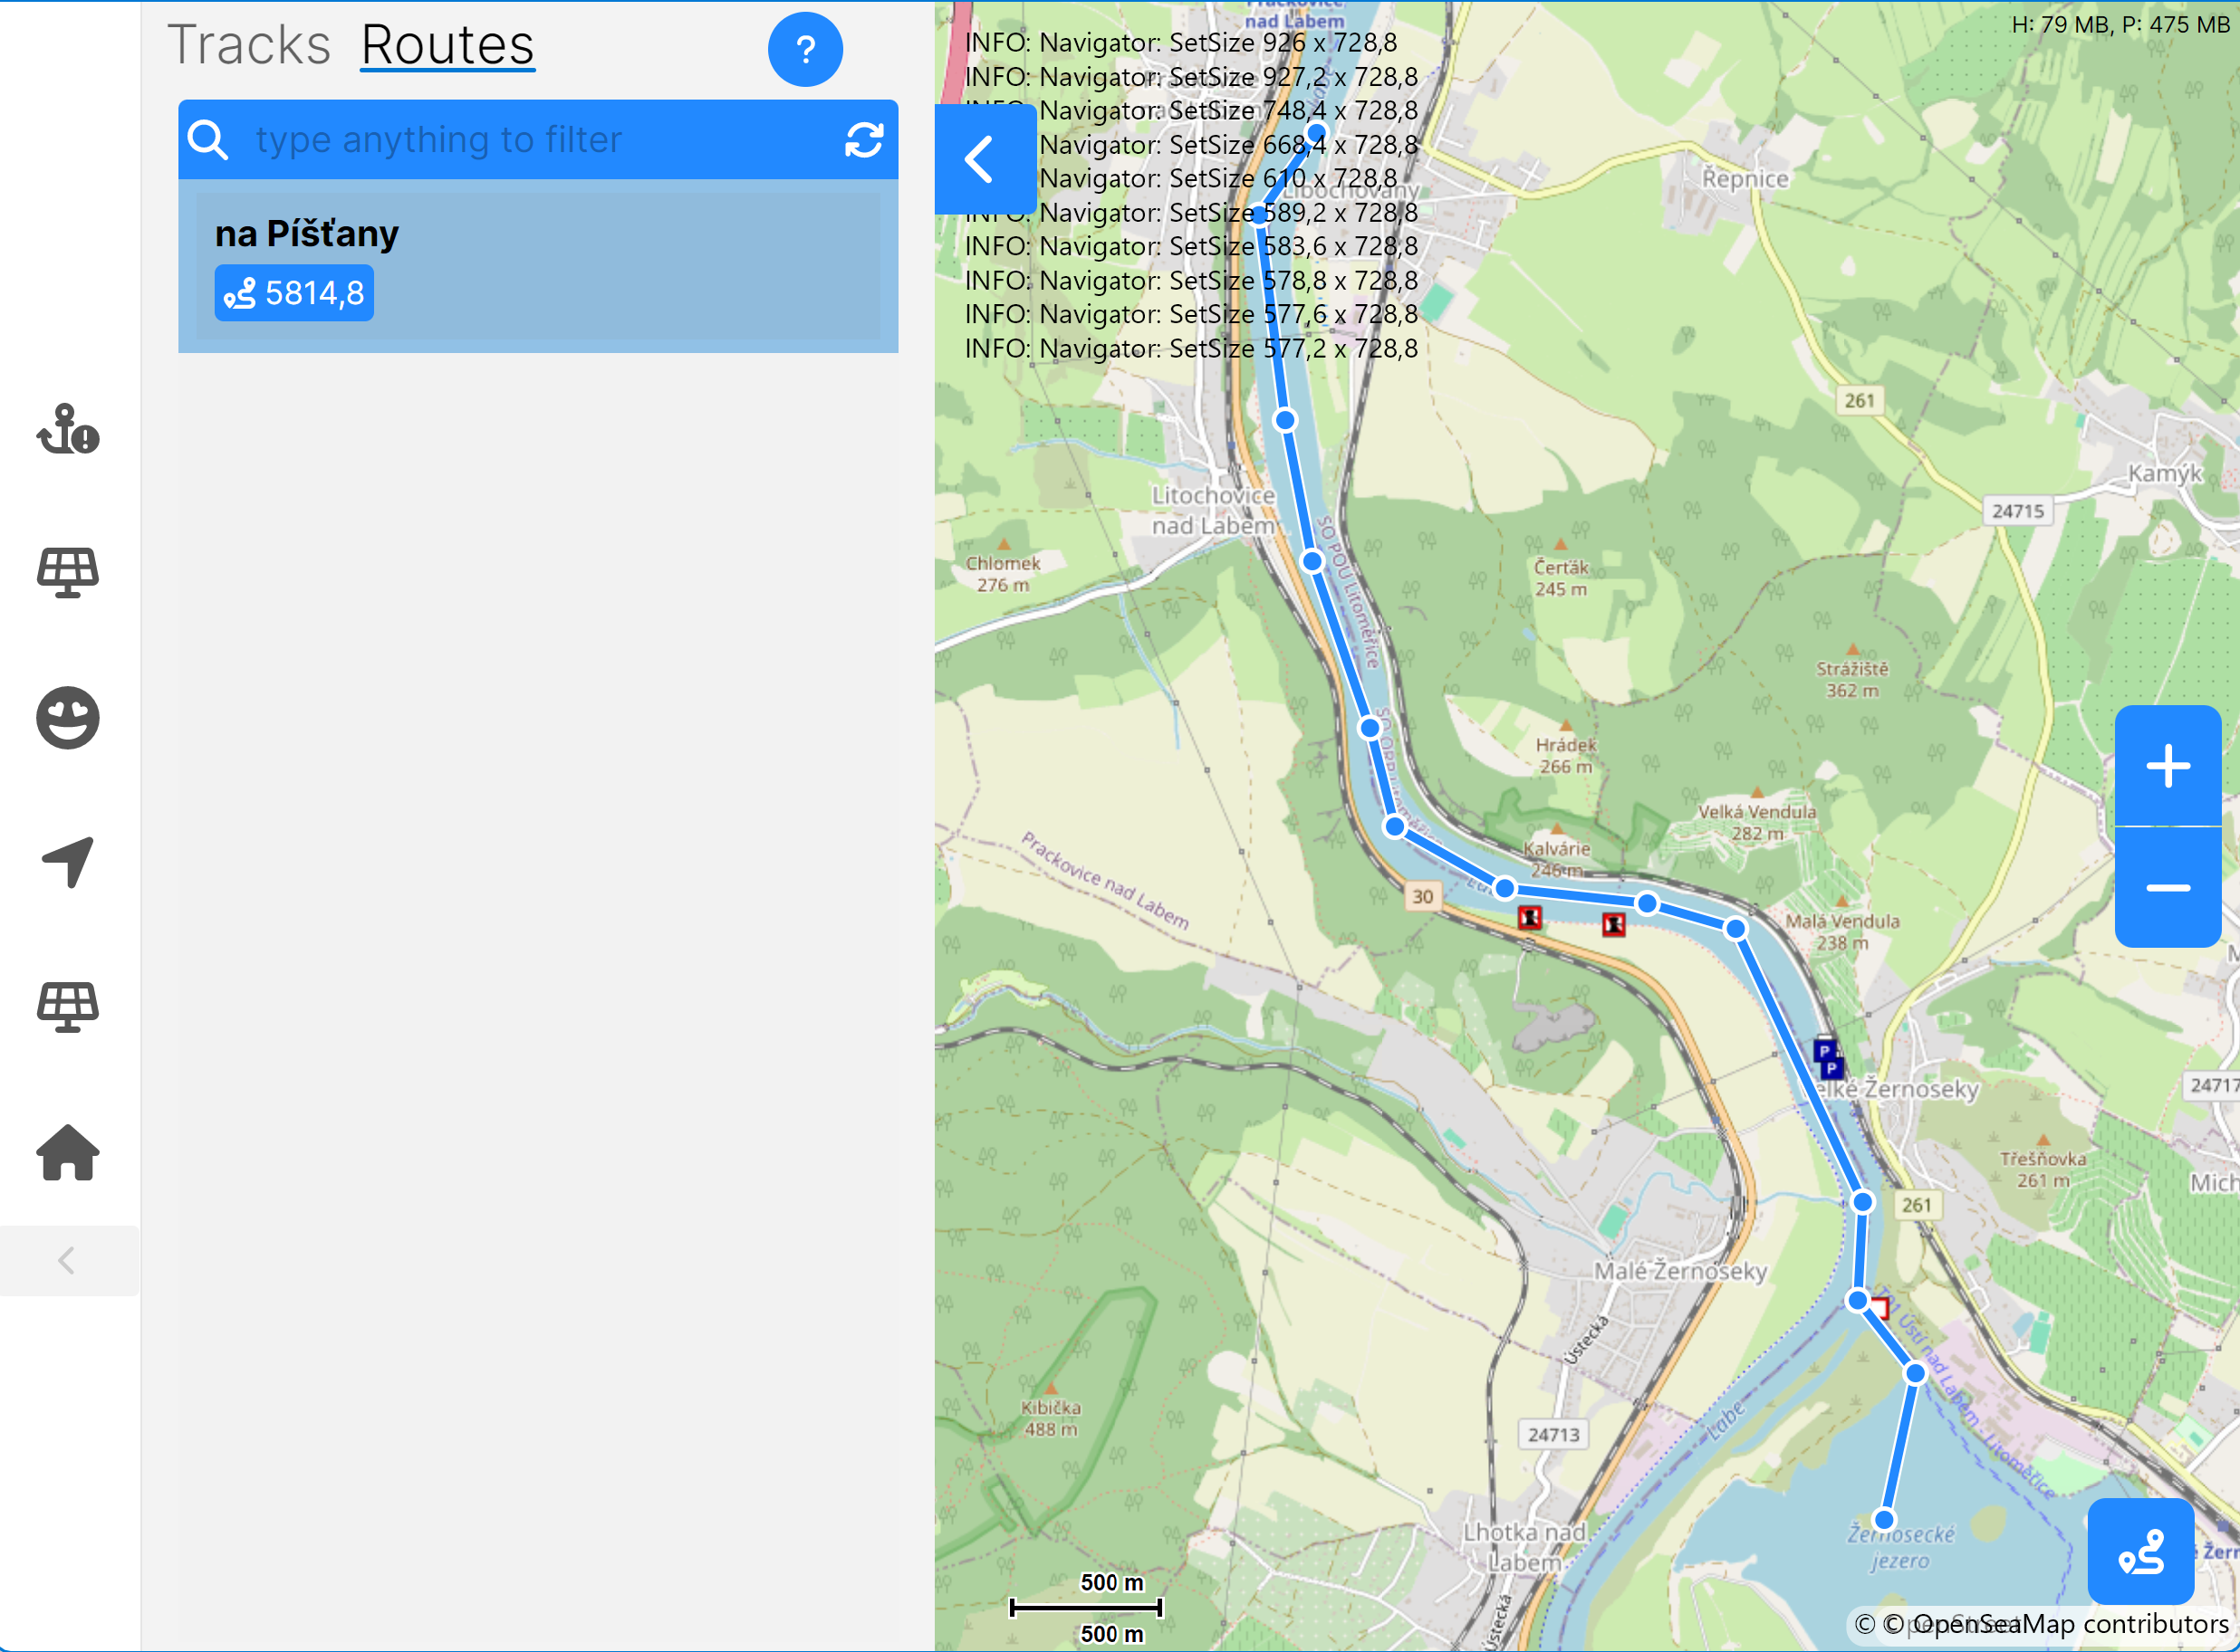This screenshot has width=2240, height=1652.
Task: Open the lower solar panel sidebar icon
Action: pyautogui.click(x=68, y=1007)
